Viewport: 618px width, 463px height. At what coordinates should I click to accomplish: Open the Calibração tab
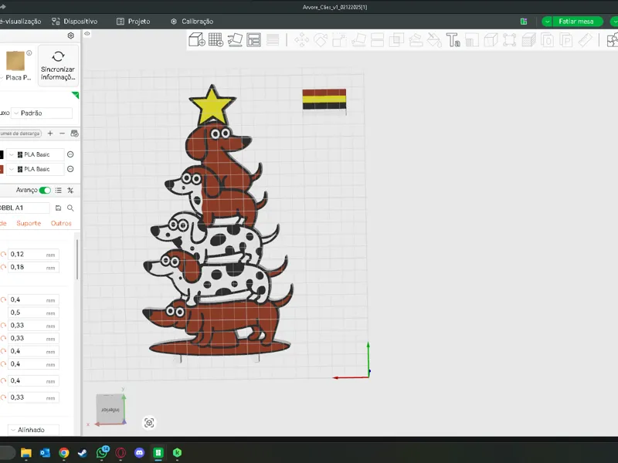(192, 22)
